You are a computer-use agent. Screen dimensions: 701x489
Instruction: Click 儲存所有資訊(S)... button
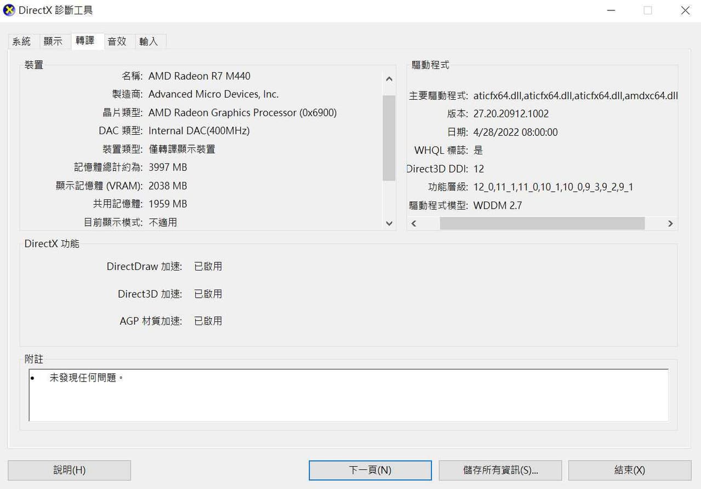coord(500,470)
